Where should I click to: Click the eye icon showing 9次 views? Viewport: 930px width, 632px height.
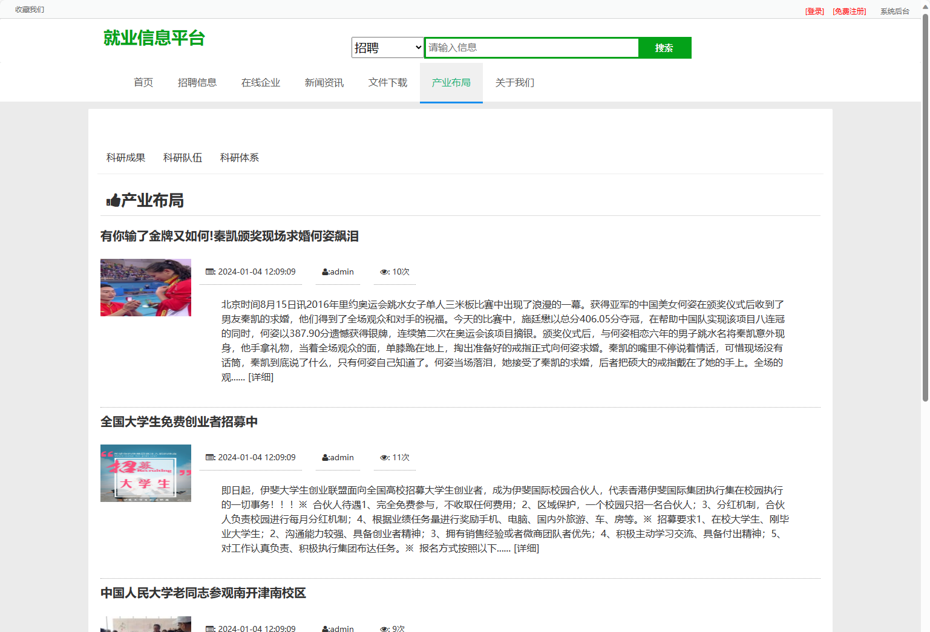click(384, 628)
